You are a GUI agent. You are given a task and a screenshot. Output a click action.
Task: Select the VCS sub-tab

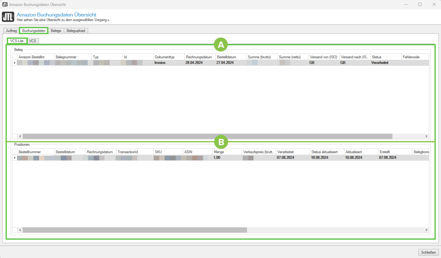coord(33,40)
